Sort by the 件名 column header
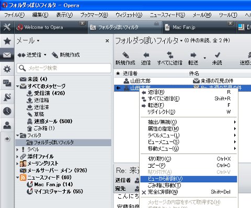 point(194,73)
